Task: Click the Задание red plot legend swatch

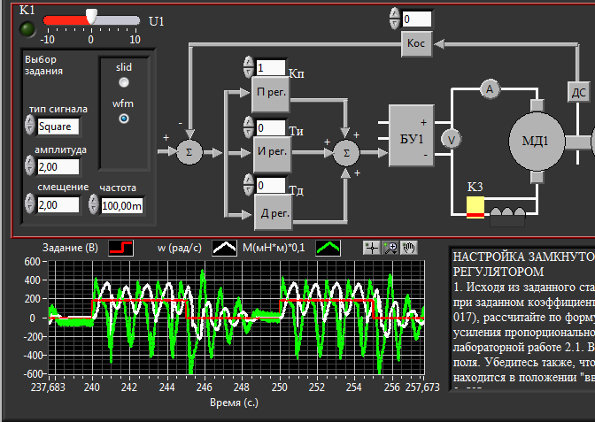Action: coord(120,248)
